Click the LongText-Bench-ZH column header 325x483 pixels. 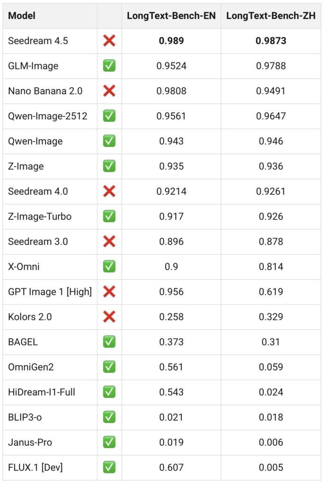pyautogui.click(x=271, y=16)
